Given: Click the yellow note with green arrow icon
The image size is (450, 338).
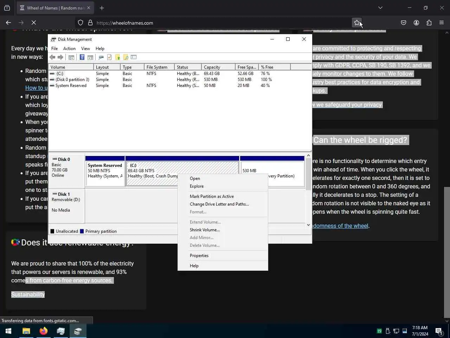Looking at the screenshot, I should 117,57.
